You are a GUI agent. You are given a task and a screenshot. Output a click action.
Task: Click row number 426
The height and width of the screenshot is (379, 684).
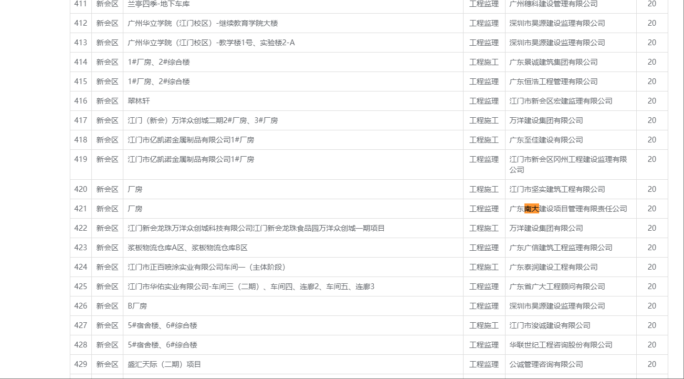point(80,306)
